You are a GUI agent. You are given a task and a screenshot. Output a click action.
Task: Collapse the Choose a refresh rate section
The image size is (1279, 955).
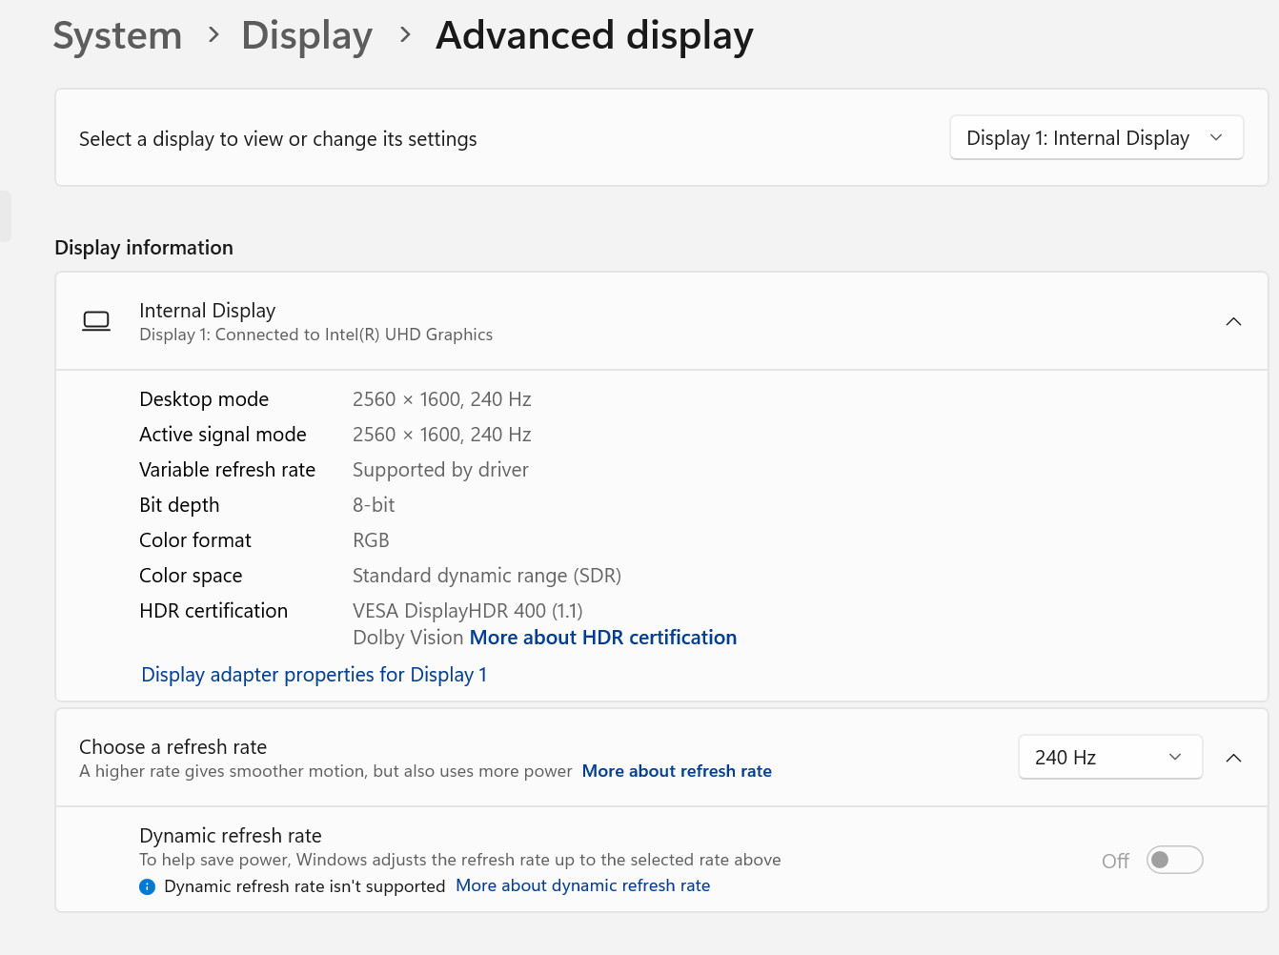click(1233, 758)
